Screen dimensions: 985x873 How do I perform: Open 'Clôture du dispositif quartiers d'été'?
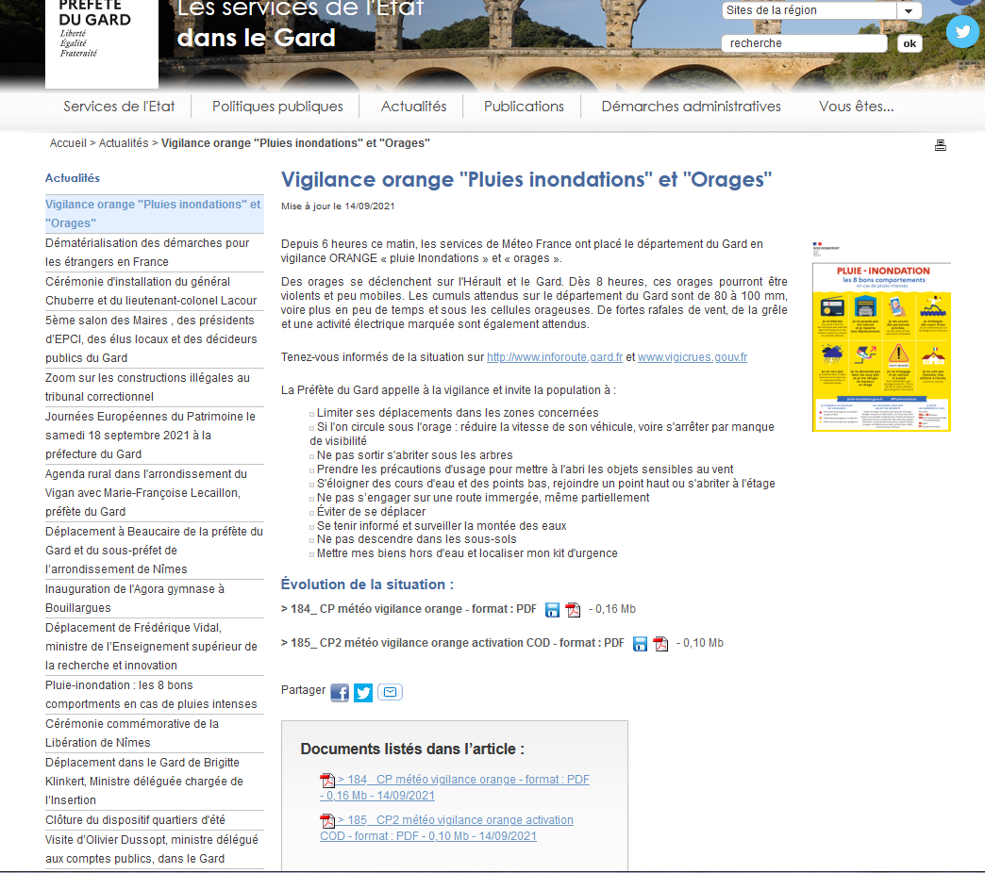tap(155, 820)
